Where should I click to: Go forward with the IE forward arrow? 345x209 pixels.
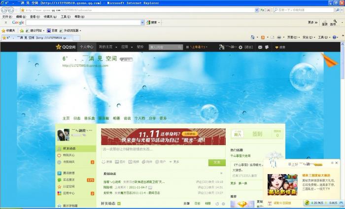(x=11, y=10)
